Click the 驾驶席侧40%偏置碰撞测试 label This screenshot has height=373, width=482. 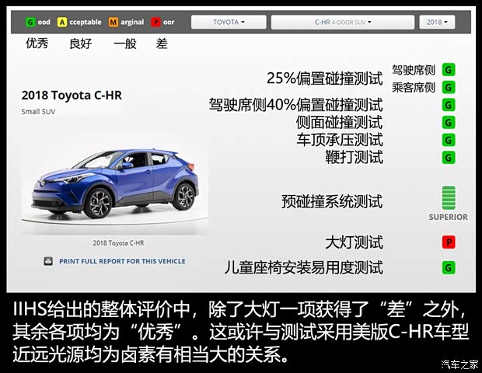[296, 105]
